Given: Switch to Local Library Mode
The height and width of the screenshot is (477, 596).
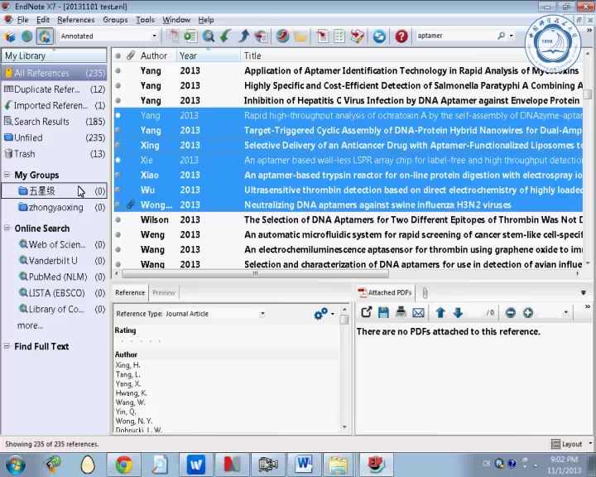Looking at the screenshot, I should pyautogui.click(x=10, y=36).
